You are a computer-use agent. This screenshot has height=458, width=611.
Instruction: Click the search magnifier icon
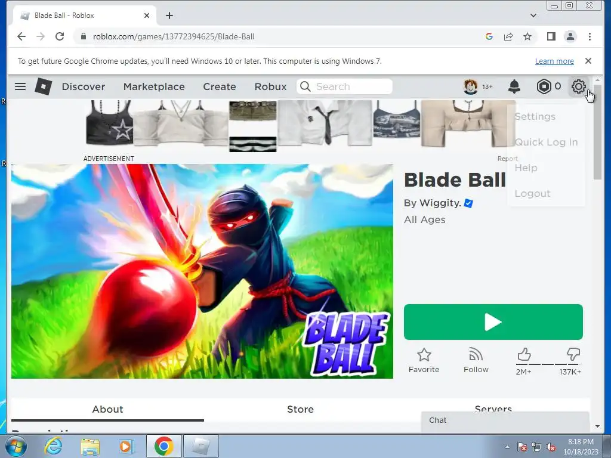tap(305, 86)
